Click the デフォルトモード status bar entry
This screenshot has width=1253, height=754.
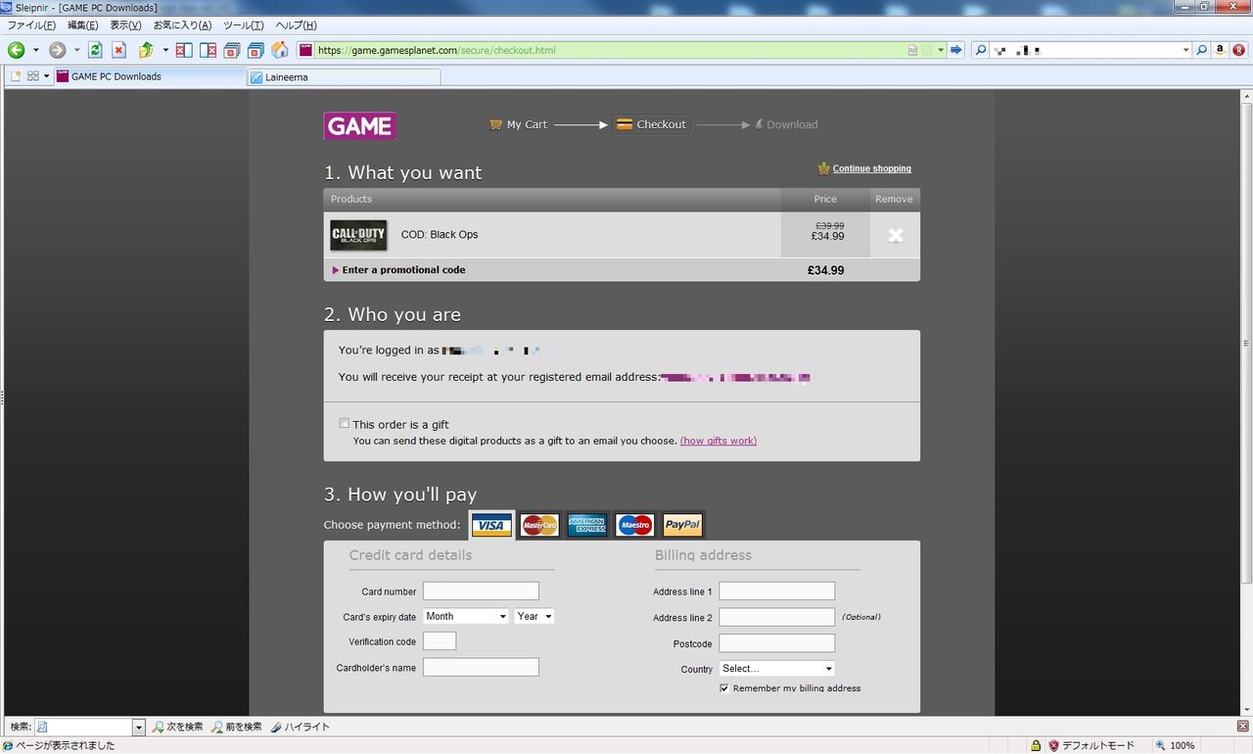pyautogui.click(x=1091, y=745)
